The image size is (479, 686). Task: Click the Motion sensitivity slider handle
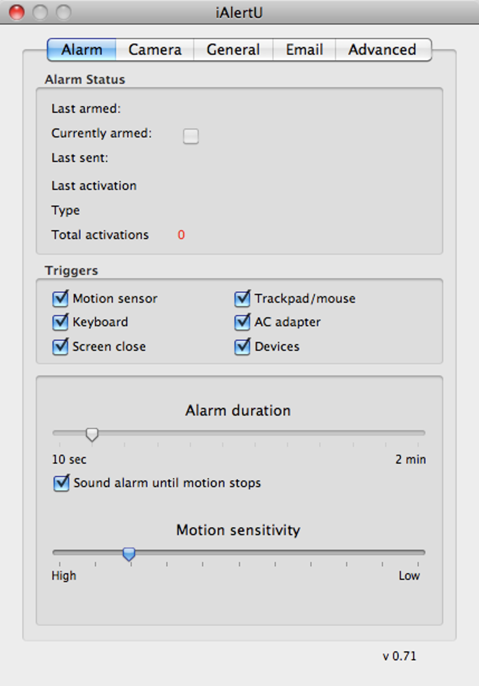click(129, 554)
